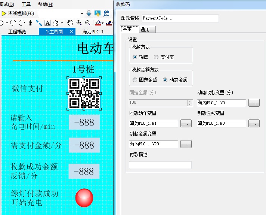266x215 pixels.
Task: Click the red indicator lamp on canvas
Action: [84, 198]
